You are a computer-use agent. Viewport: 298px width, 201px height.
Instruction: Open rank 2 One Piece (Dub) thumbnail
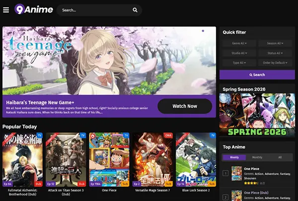236,196
